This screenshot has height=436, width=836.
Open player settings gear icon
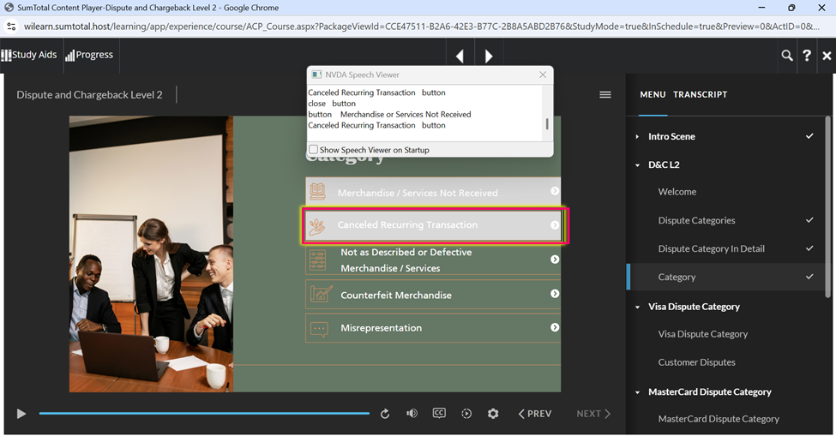pos(493,414)
